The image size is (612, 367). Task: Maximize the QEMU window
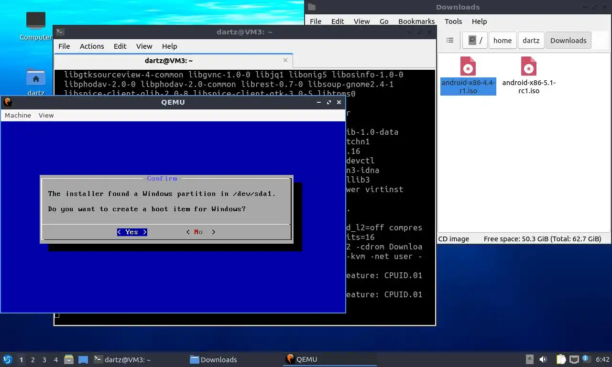pyautogui.click(x=329, y=102)
